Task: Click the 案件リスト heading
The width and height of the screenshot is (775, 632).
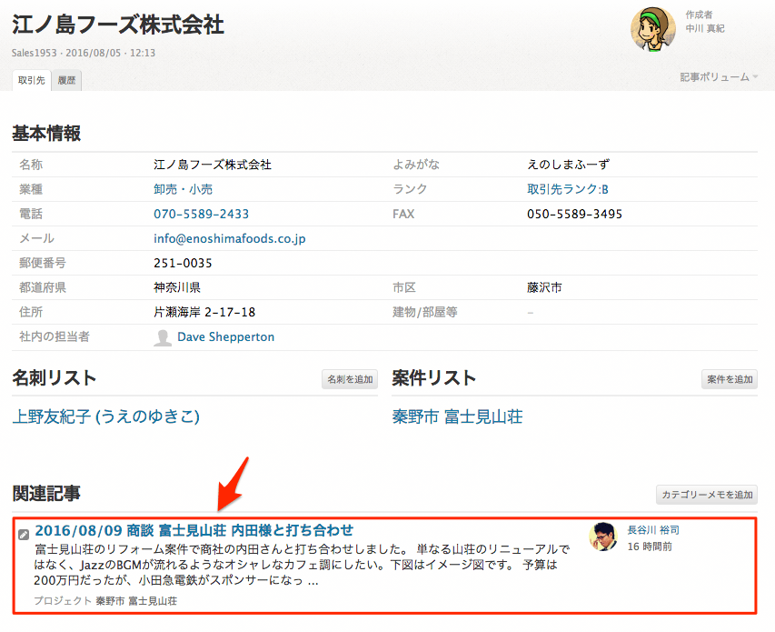Action: tap(433, 378)
